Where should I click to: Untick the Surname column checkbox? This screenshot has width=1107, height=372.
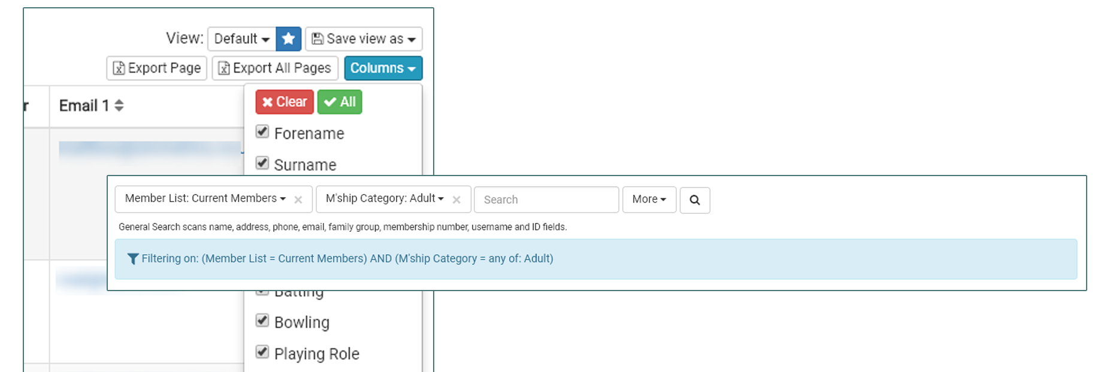(x=262, y=163)
